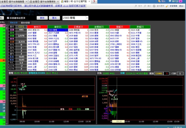Click the 版2 button at left edge
Image resolution: width=186 pixels, height=128 pixels.
[2, 18]
